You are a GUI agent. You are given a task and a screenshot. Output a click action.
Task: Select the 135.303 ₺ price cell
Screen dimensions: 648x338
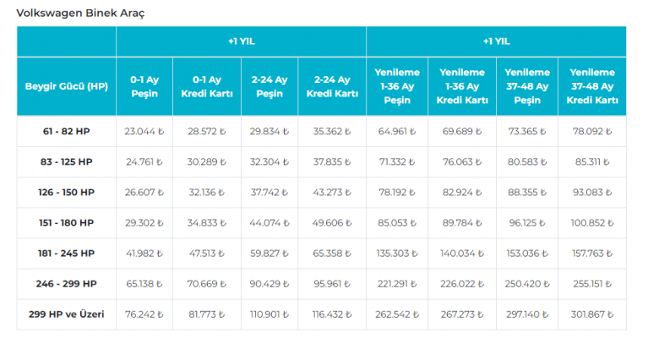397,253
